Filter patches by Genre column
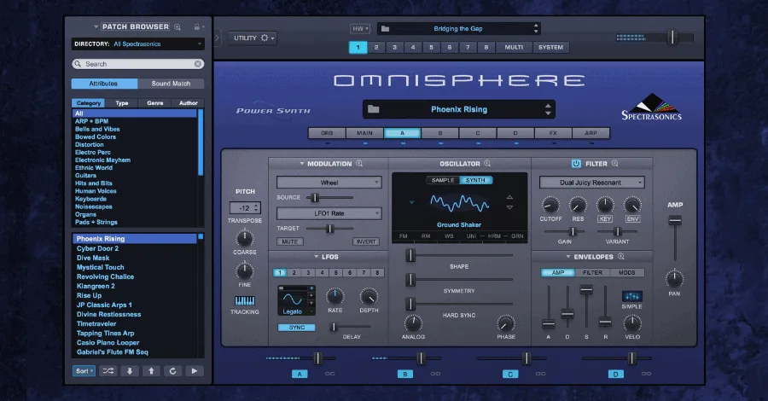This screenshot has width=768, height=401. tap(155, 103)
